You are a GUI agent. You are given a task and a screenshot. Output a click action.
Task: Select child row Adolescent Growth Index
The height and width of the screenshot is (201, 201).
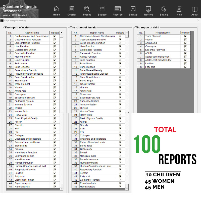[164, 60]
